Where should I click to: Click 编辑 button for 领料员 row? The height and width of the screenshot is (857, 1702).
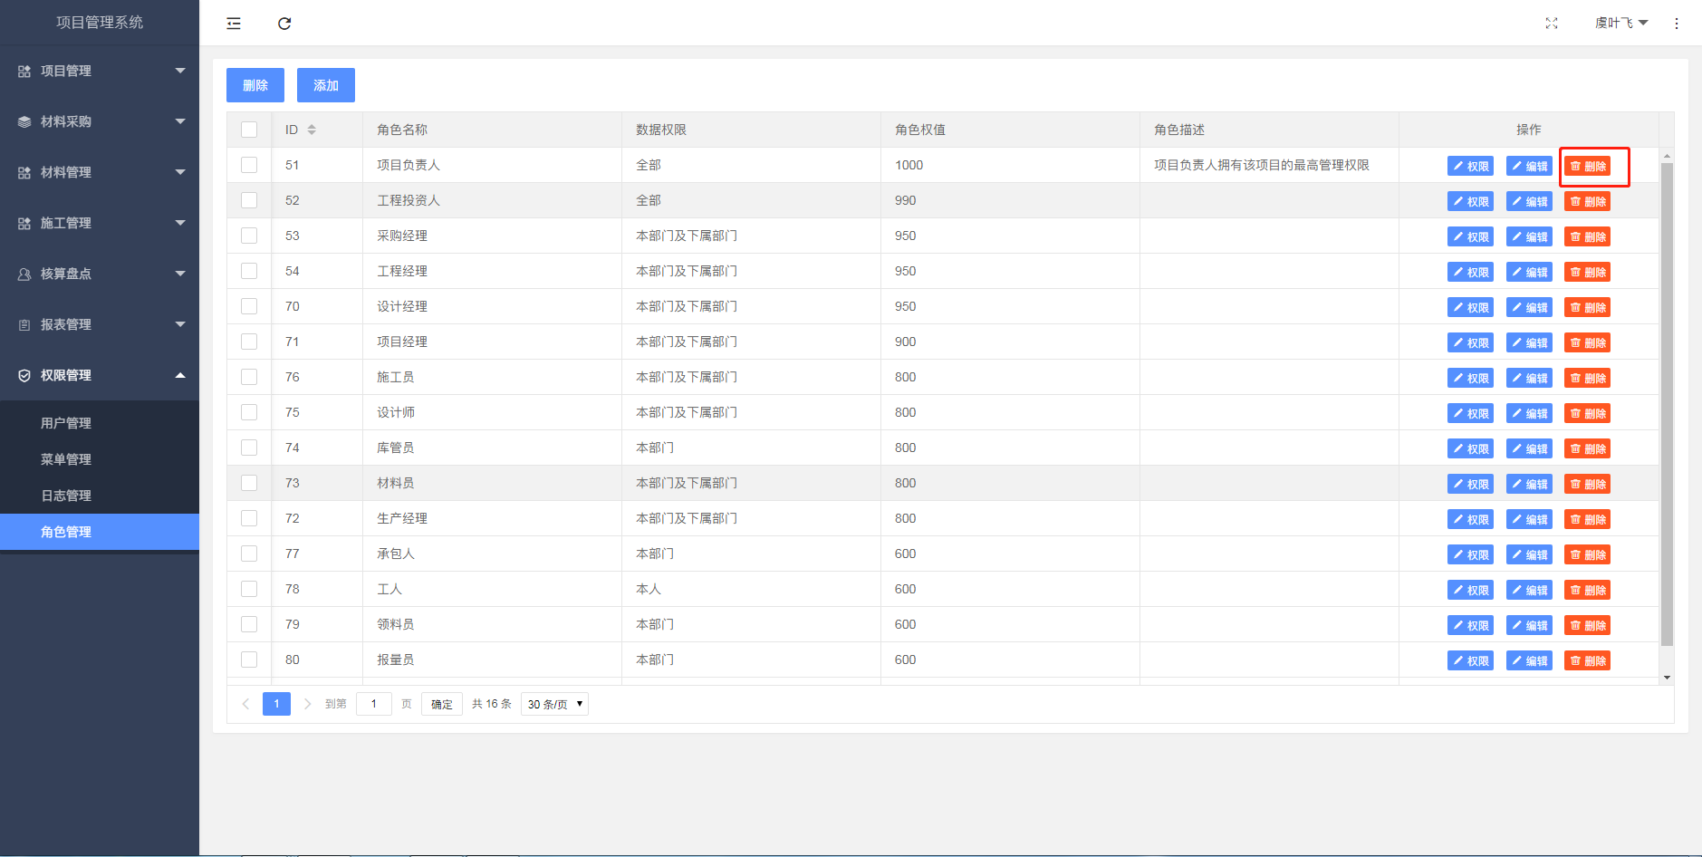1529,625
